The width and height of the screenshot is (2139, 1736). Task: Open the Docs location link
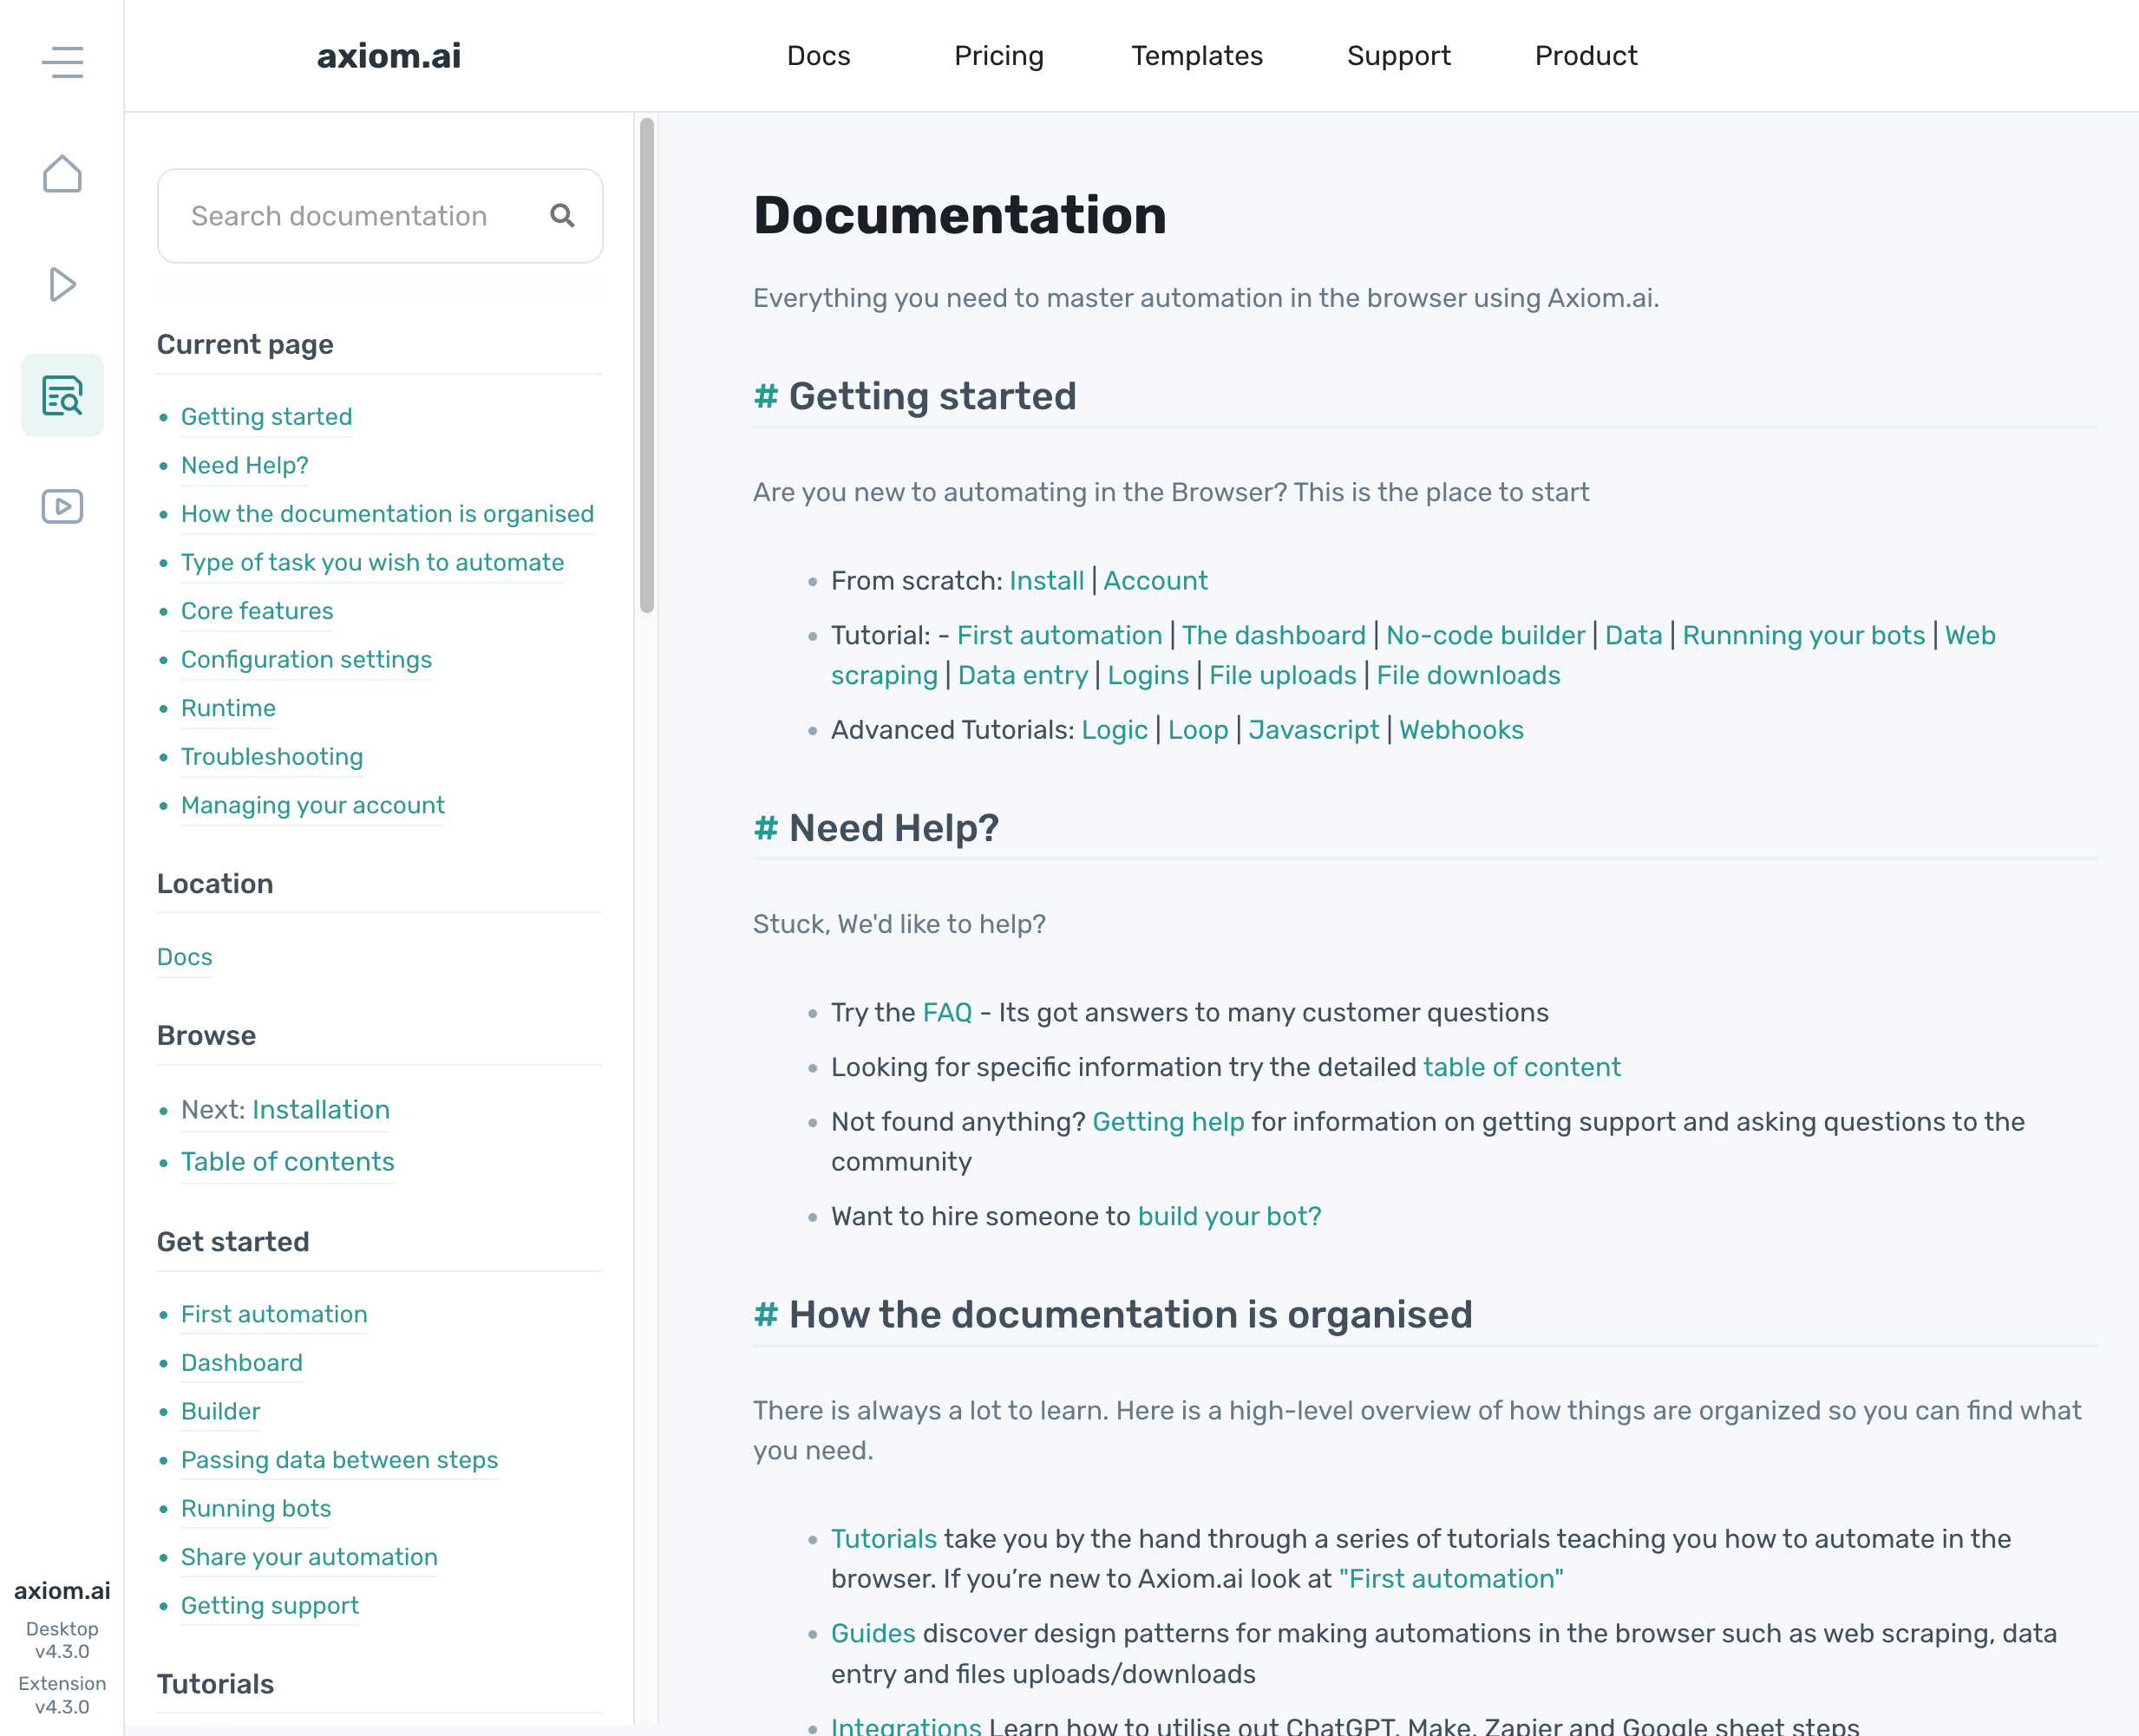185,957
